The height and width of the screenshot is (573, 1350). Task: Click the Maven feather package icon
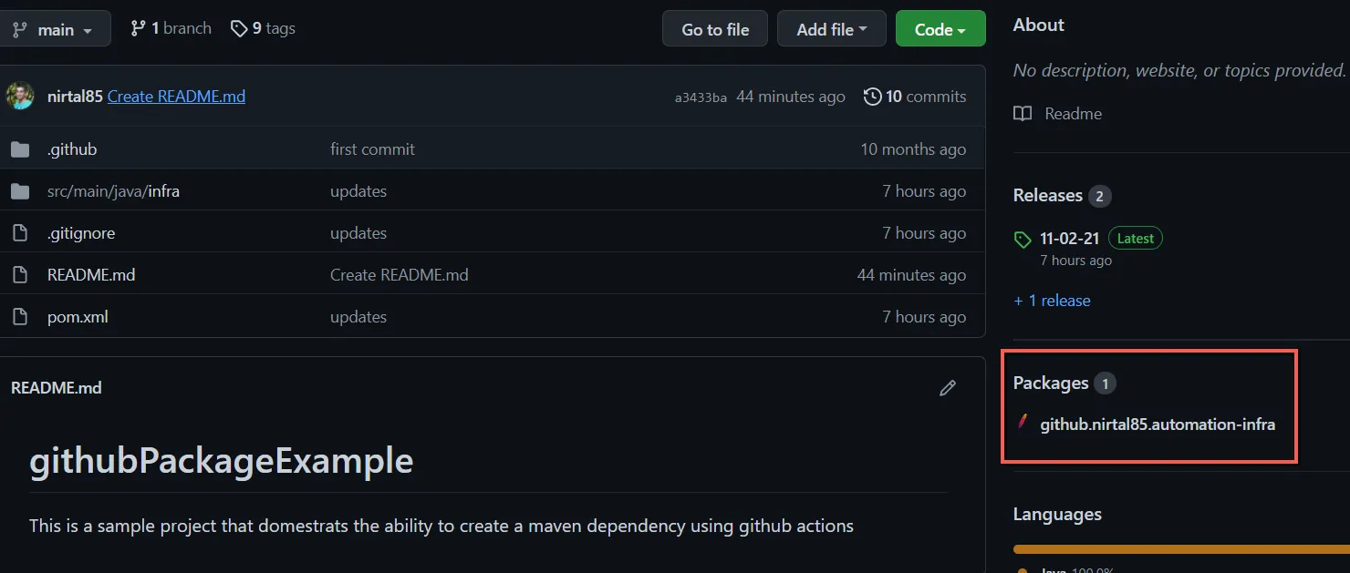pos(1023,423)
